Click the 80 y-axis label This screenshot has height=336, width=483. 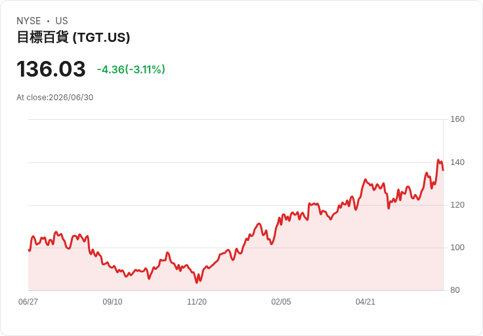(455, 290)
